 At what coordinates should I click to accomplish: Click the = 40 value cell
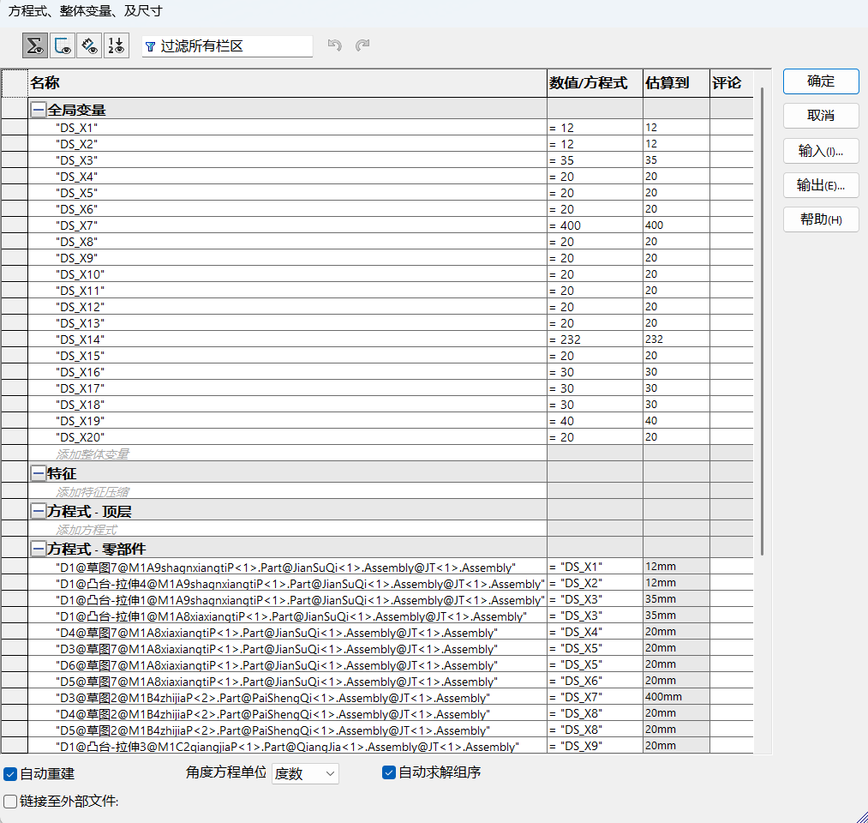[595, 421]
